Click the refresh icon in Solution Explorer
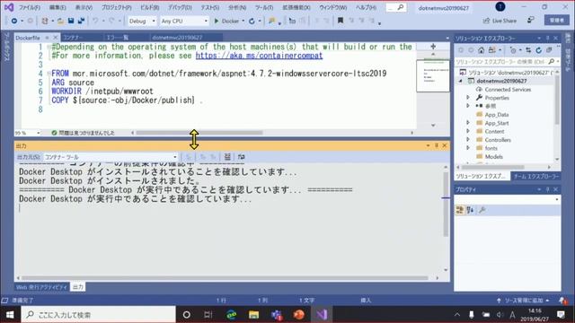This screenshot has height=323, width=575. click(538, 50)
